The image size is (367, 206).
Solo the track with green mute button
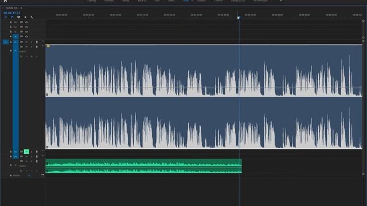(x=32, y=152)
